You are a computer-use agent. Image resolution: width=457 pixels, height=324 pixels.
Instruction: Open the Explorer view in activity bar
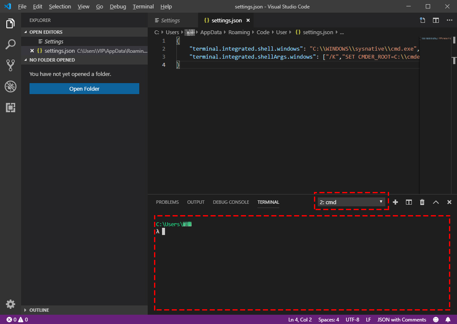coord(11,23)
